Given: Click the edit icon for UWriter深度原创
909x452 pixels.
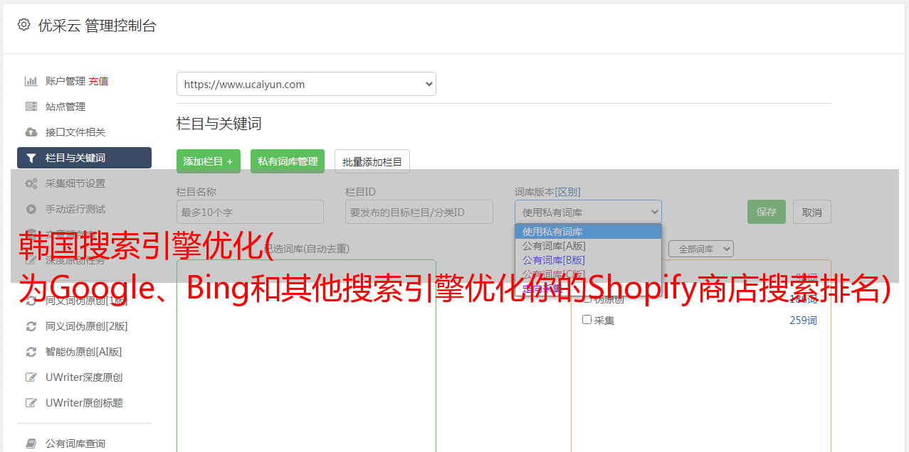Looking at the screenshot, I should pyautogui.click(x=31, y=377).
